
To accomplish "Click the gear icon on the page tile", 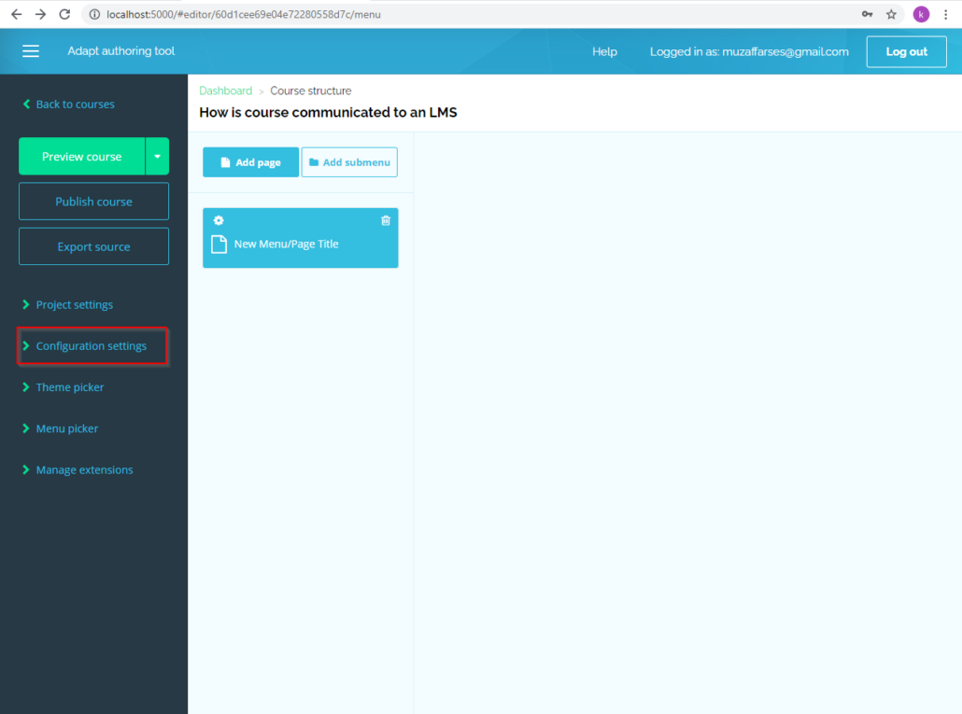I will point(219,220).
